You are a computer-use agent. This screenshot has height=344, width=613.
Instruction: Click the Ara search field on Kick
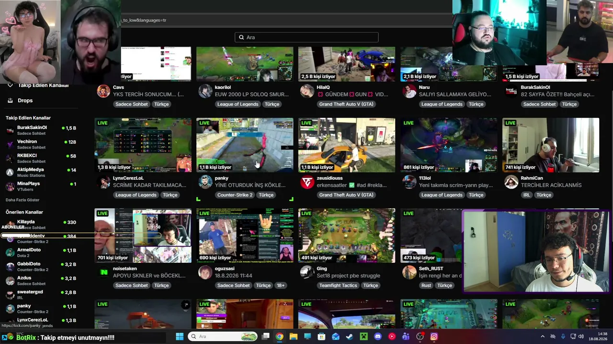pos(306,37)
